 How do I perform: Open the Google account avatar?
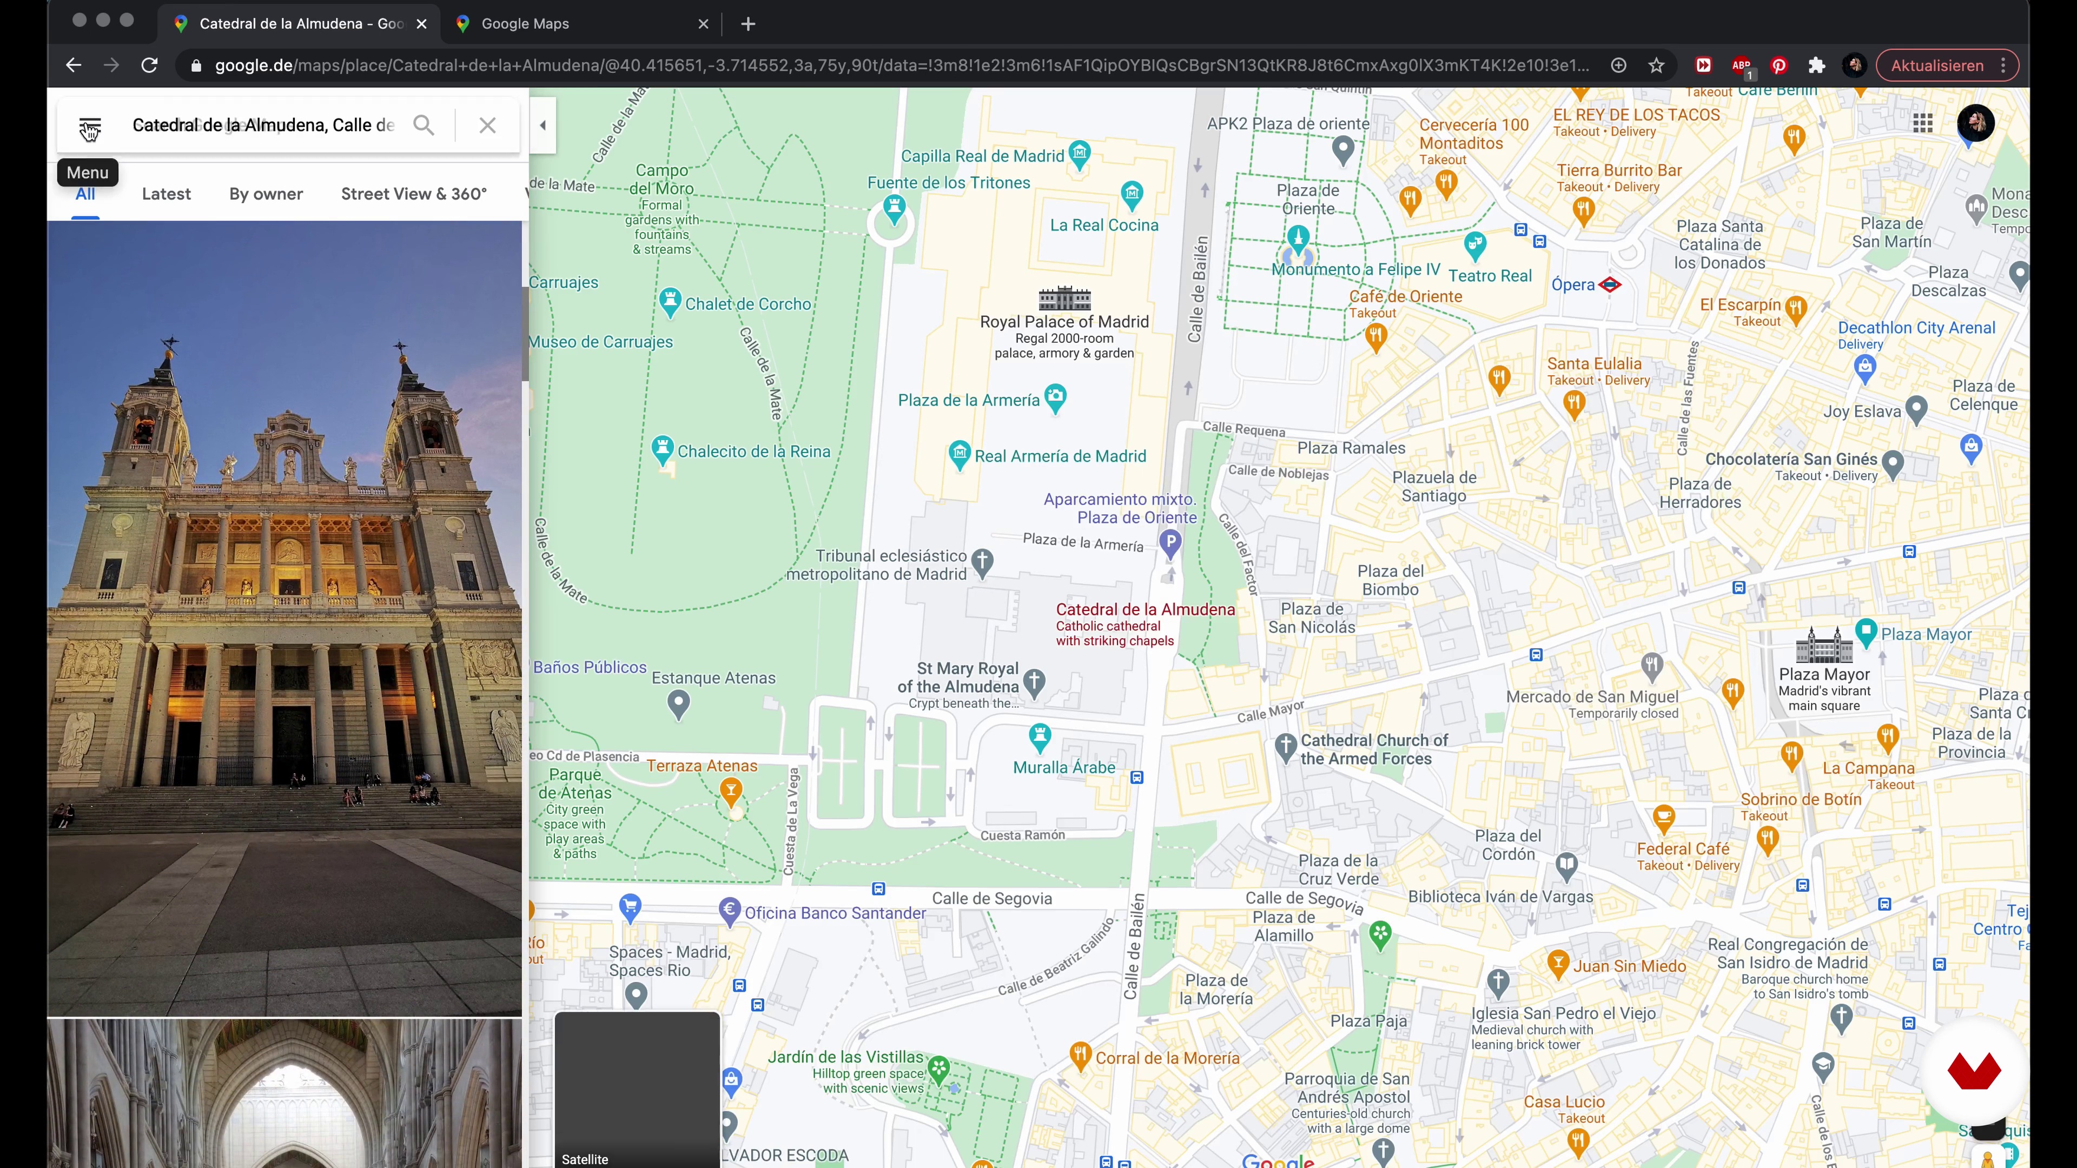click(x=1975, y=123)
